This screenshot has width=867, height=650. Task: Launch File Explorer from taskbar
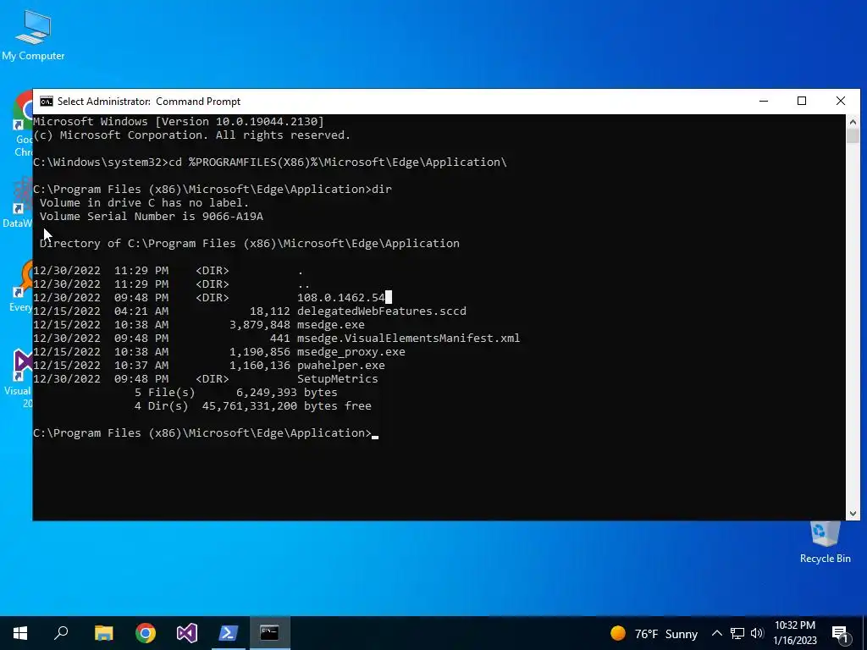(103, 633)
